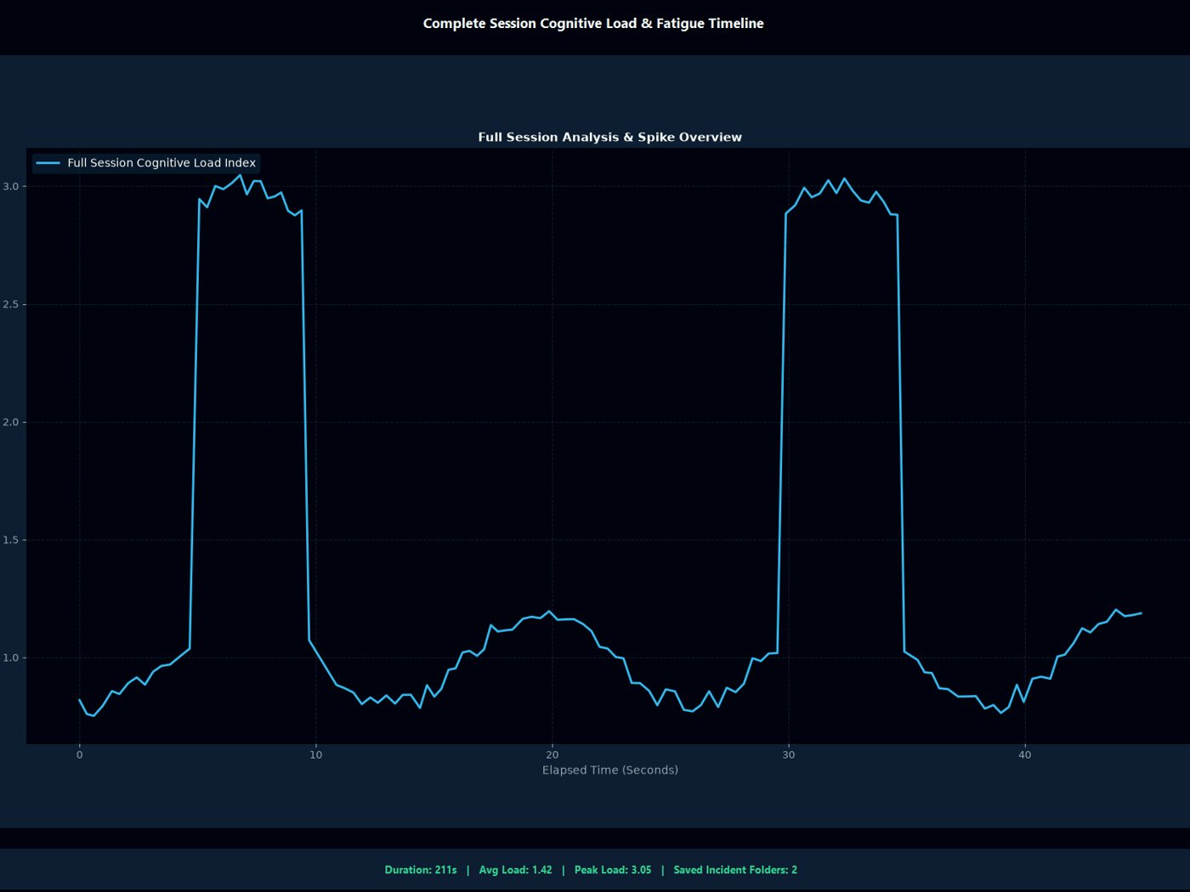Click 'Avg Load: 1.42' in the status bar
This screenshot has height=892, width=1190.
tap(515, 870)
